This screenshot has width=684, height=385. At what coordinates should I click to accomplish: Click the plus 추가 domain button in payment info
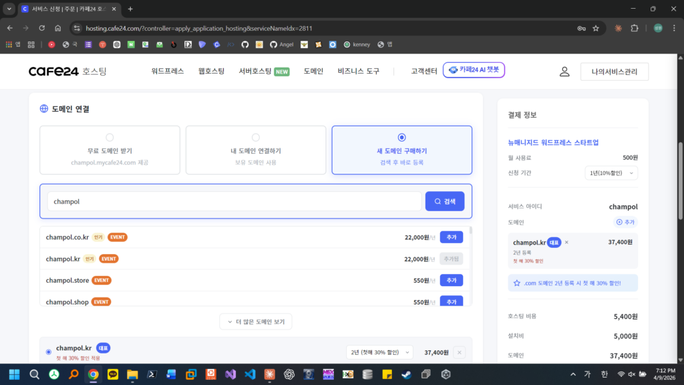click(625, 222)
